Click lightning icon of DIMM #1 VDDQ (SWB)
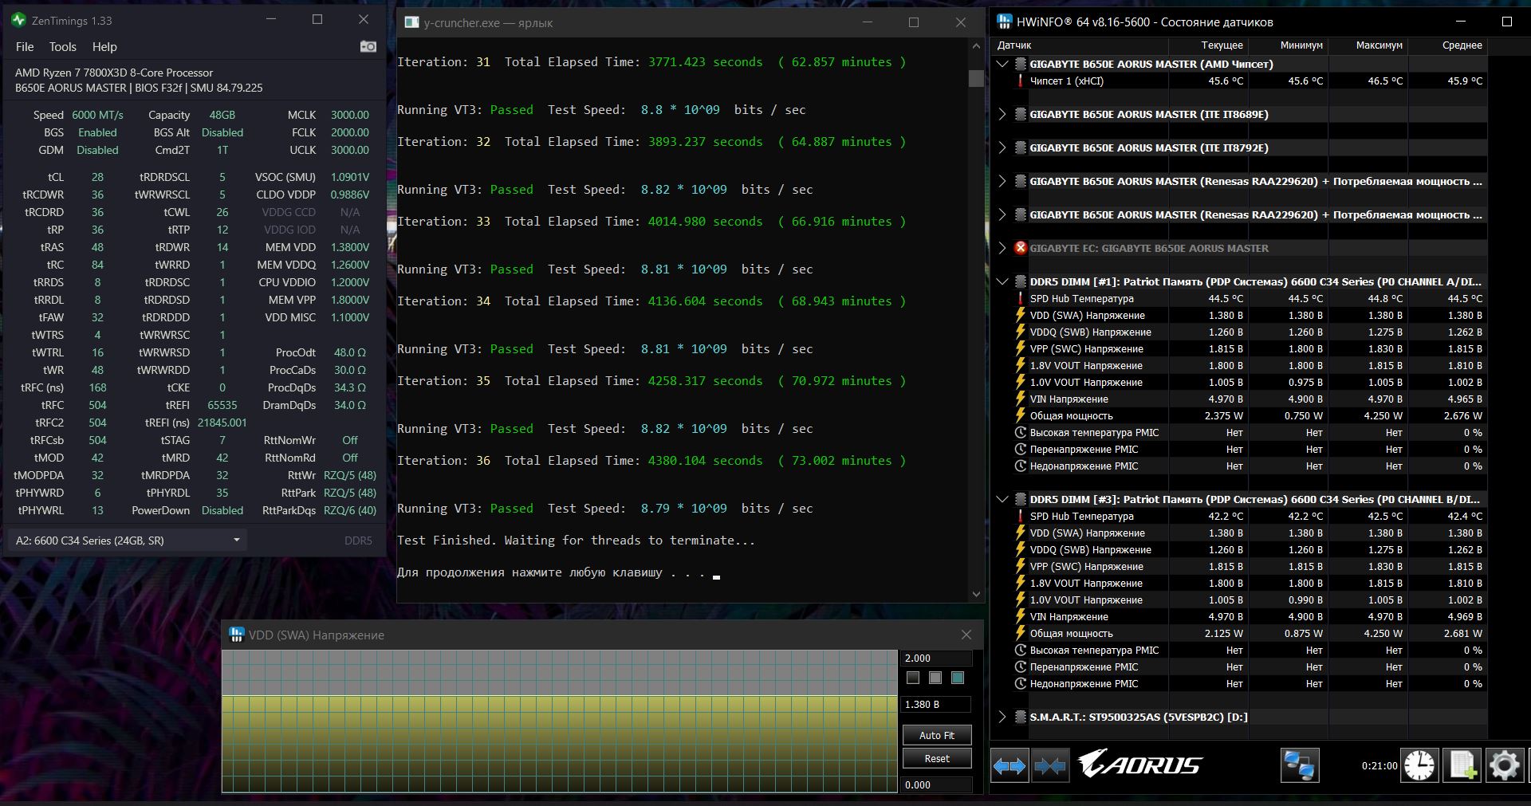Image resolution: width=1531 pixels, height=806 pixels. coord(1020,332)
